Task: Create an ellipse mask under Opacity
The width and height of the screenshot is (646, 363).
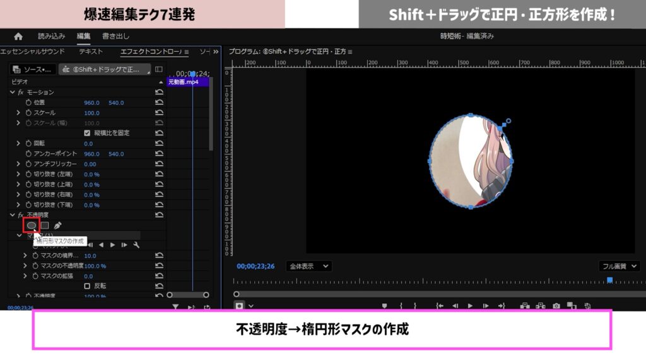Action: tap(32, 225)
